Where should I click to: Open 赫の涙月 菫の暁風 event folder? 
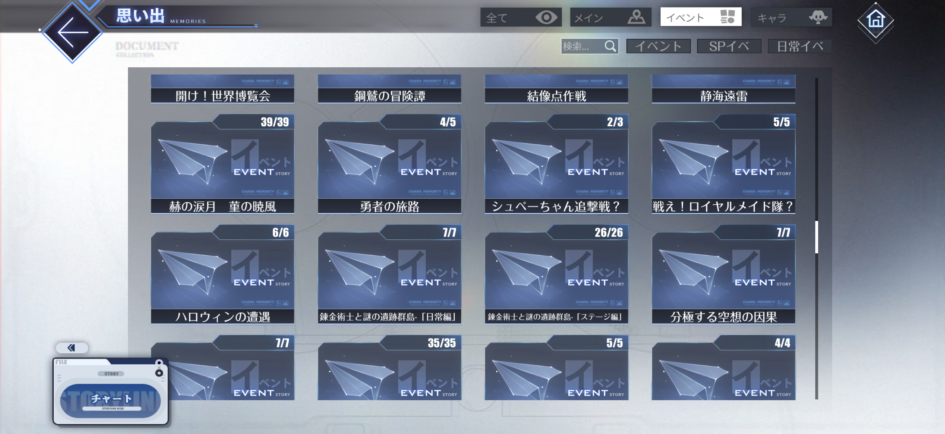(222, 165)
